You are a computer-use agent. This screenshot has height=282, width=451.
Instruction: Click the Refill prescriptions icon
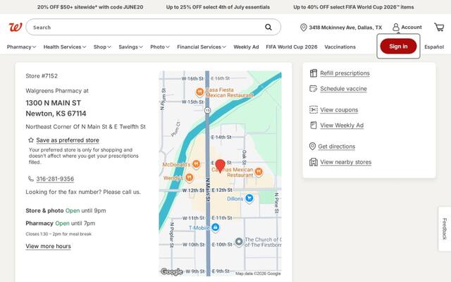pos(313,73)
